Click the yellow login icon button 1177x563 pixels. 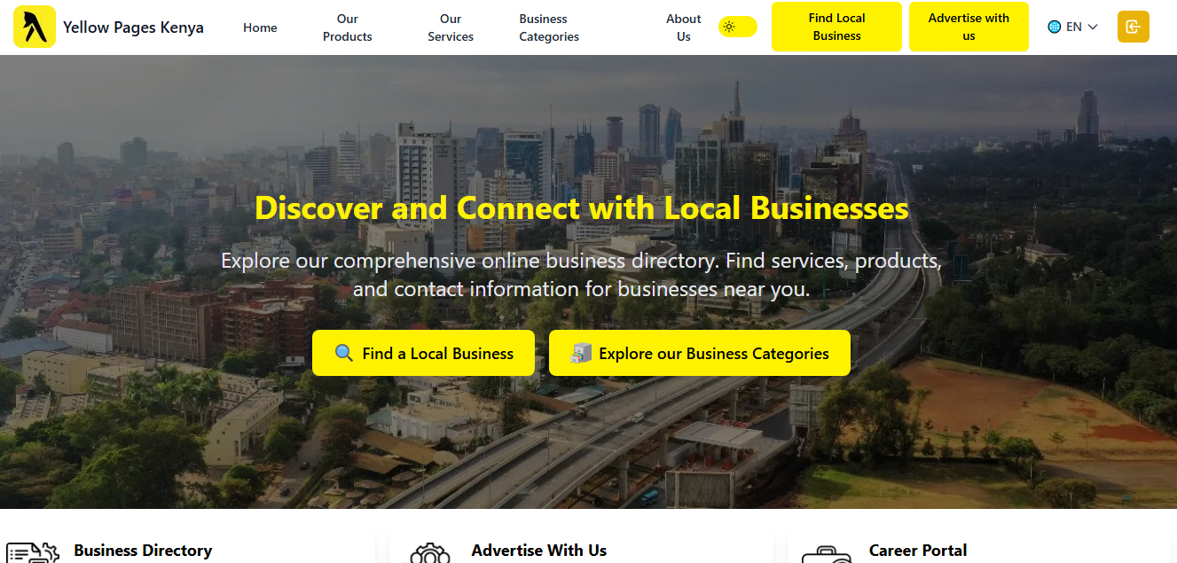pos(1133,27)
